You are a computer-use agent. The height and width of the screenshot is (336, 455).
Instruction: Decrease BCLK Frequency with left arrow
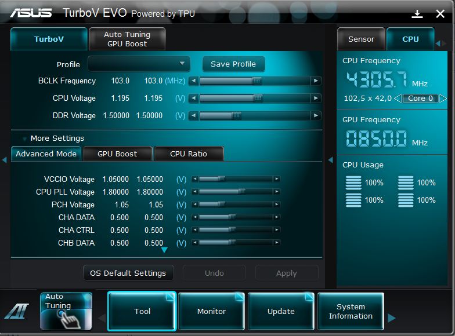pos(194,81)
